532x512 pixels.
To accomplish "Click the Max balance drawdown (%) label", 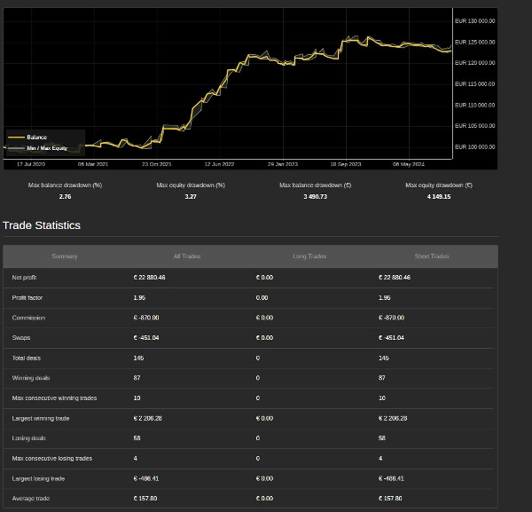I will coord(65,185).
